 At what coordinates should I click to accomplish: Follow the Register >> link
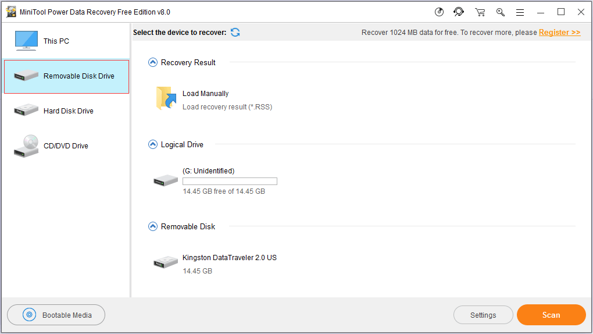click(559, 33)
